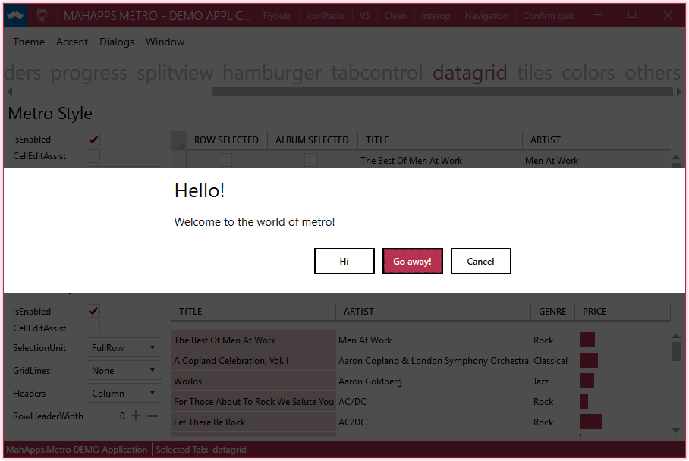This screenshot has height=461, width=689.
Task: Open the Window menu
Action: click(x=165, y=42)
